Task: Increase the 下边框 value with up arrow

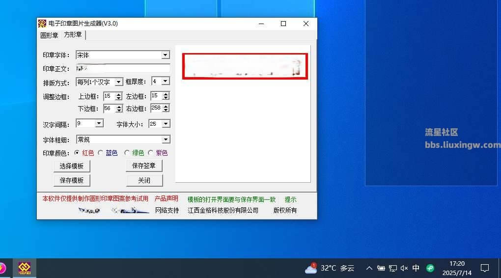Action: (119, 107)
